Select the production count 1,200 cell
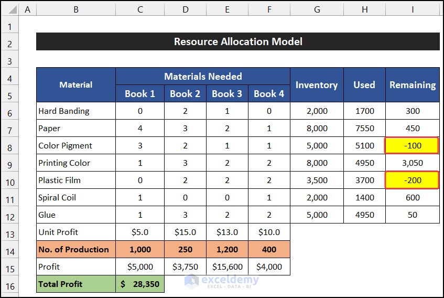This screenshot has width=444, height=298. [x=227, y=249]
